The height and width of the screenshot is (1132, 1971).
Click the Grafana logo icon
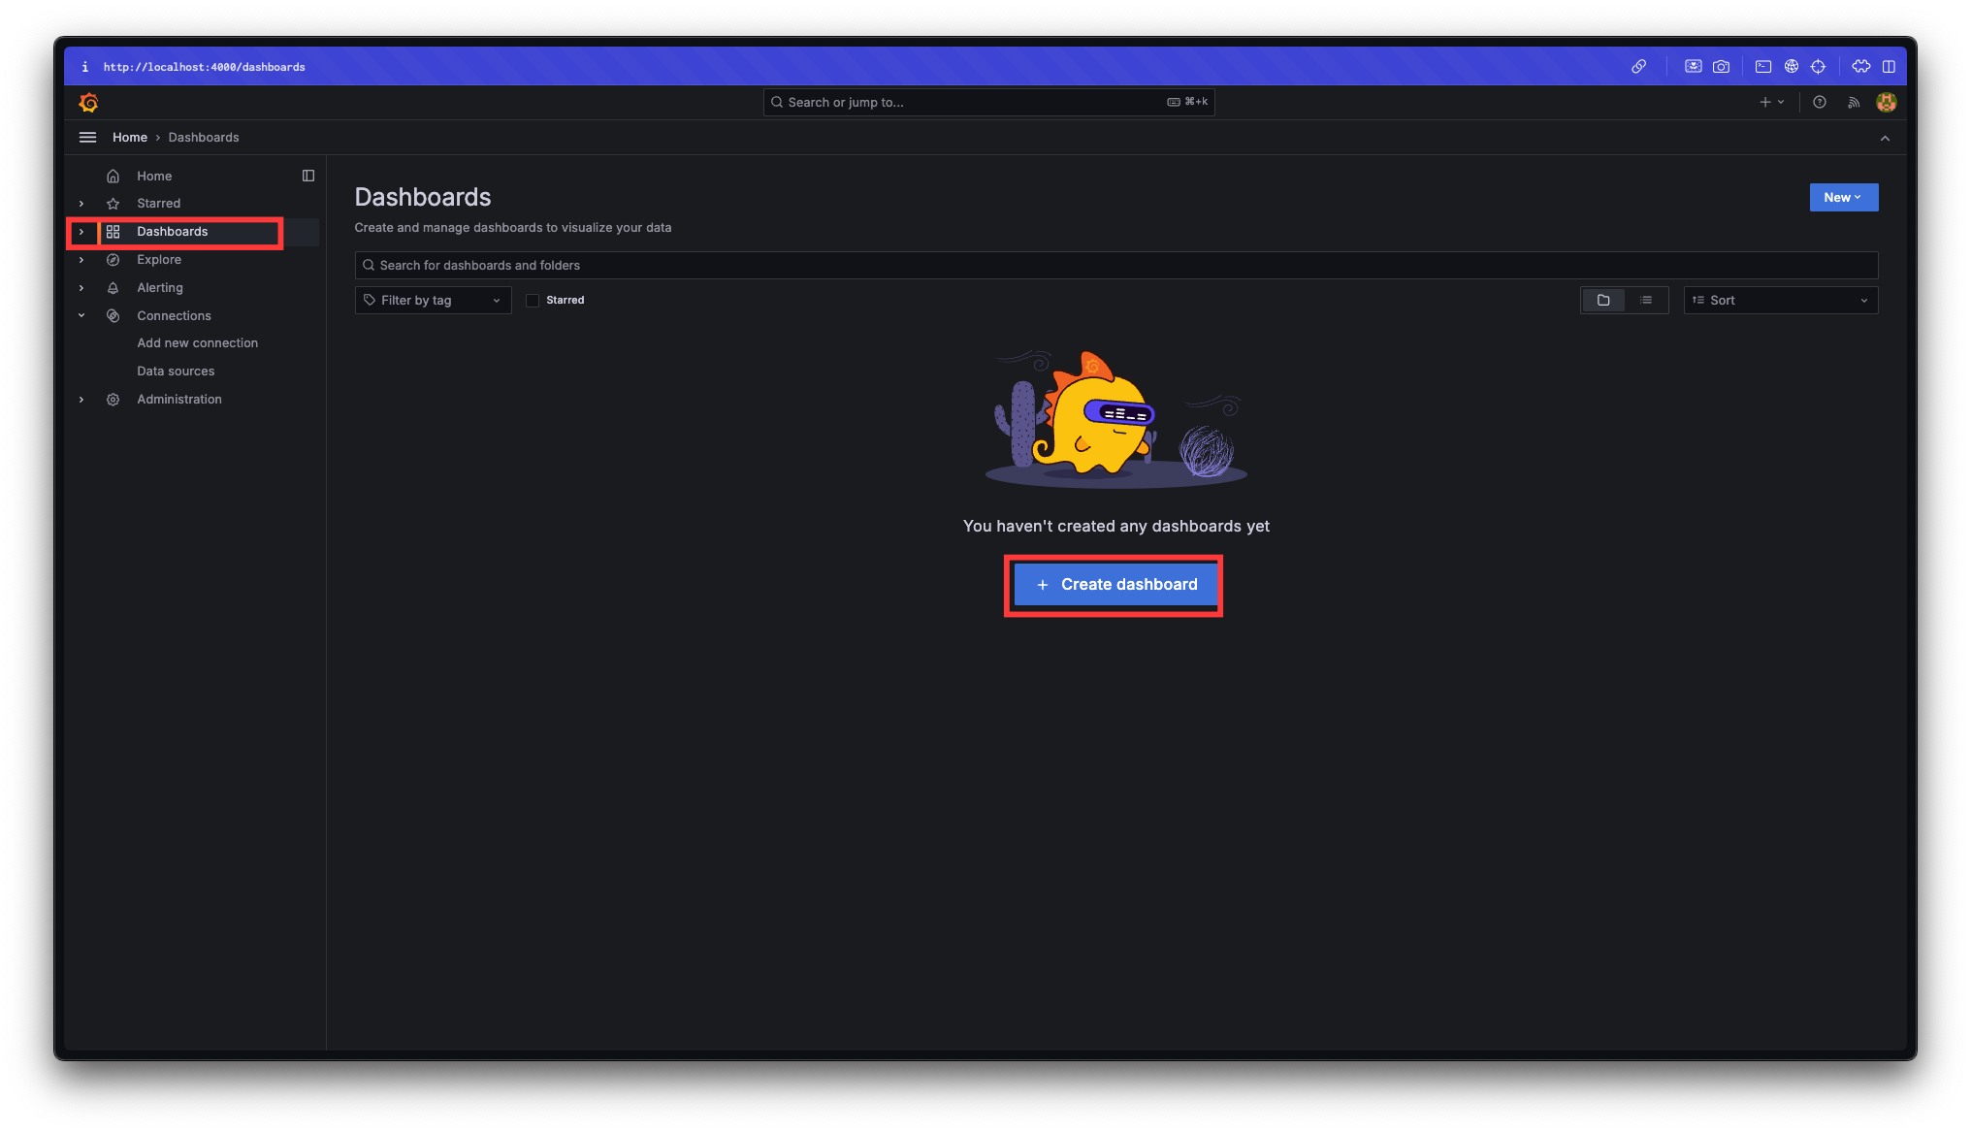point(88,102)
